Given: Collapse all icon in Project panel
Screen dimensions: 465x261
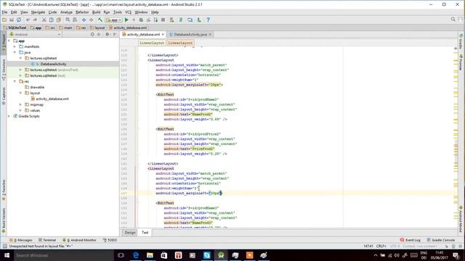Looking at the screenshot, I should pos(99,34).
